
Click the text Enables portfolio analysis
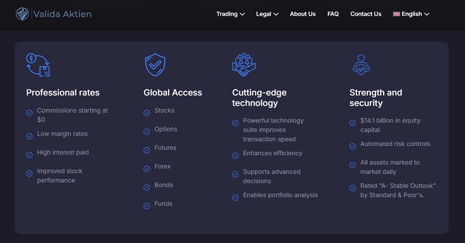(280, 195)
